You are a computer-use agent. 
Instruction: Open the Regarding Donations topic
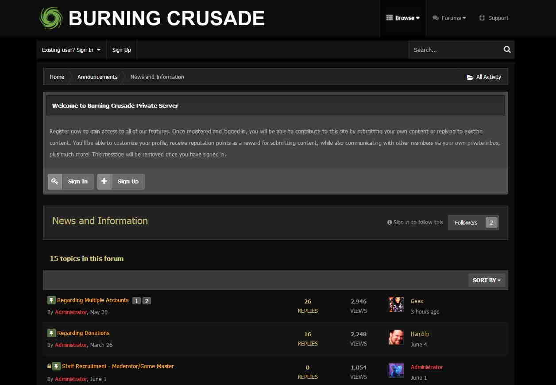tap(83, 333)
